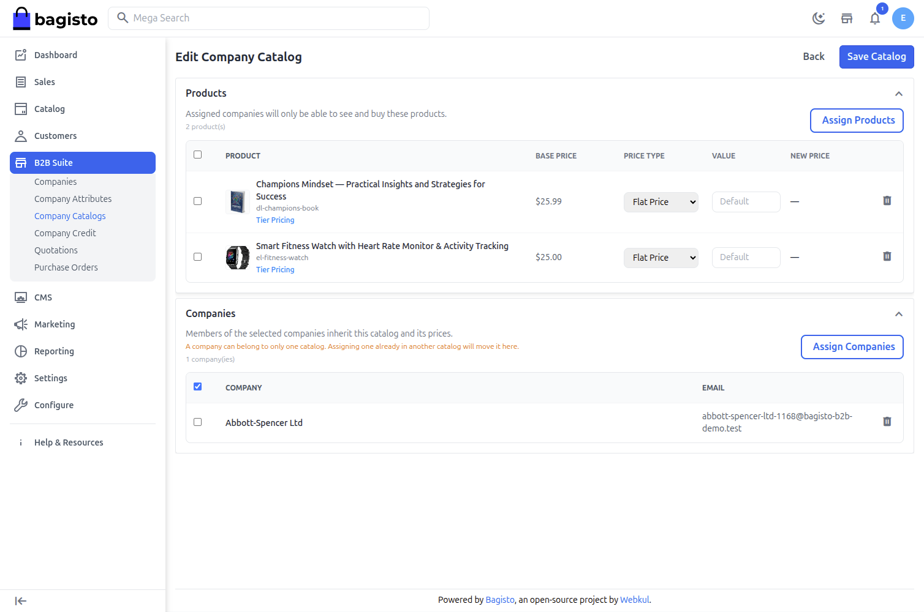This screenshot has height=612, width=924.
Task: Open the Customers menu
Action: tap(83, 136)
